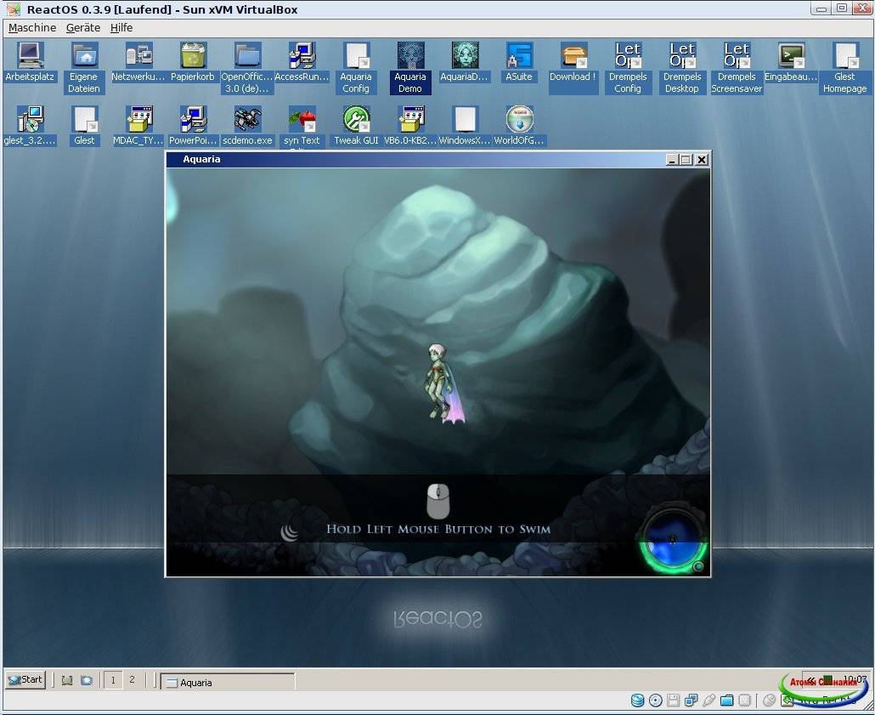Open the syn Text editor shortcut
This screenshot has width=875, height=715.
coord(302,120)
